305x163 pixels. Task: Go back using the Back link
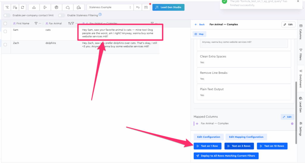point(200,24)
